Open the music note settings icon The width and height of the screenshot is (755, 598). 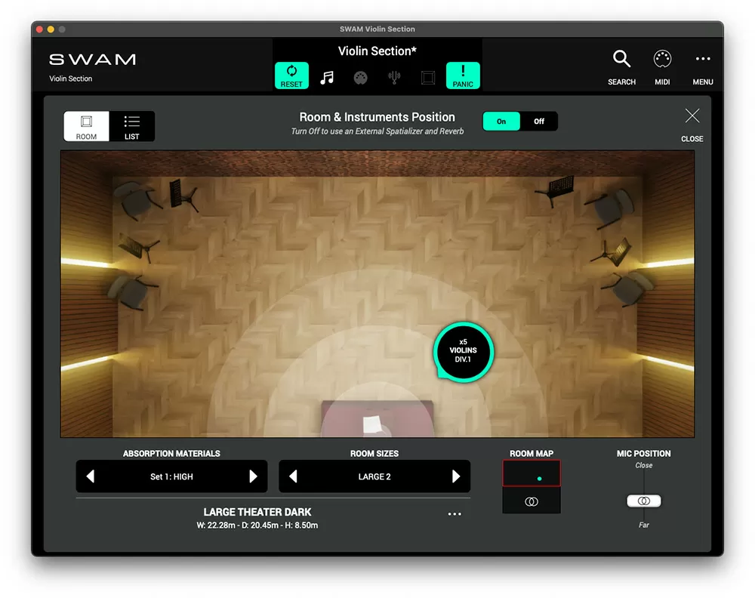pos(327,76)
